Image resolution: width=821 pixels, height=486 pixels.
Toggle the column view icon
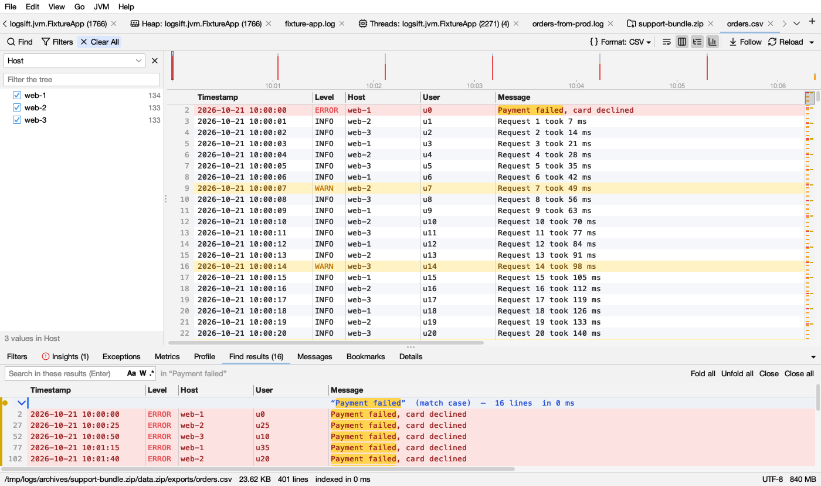pos(682,42)
